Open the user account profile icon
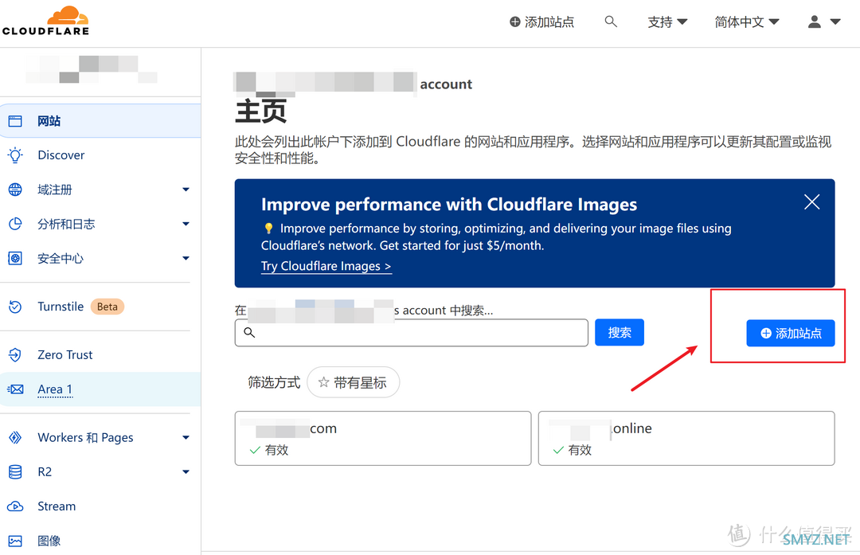Image resolution: width=860 pixels, height=555 pixels. click(815, 21)
